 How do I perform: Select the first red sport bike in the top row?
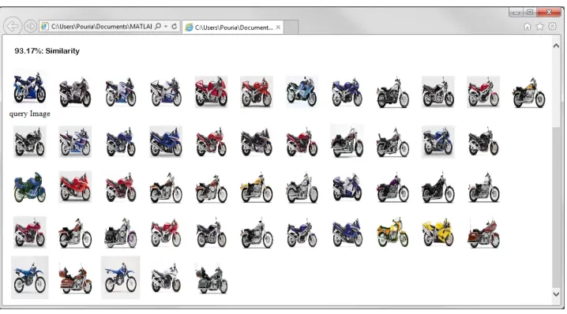211,92
